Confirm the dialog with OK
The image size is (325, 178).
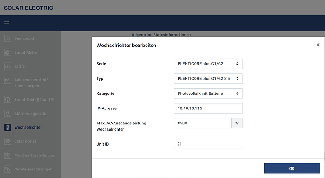point(292,169)
